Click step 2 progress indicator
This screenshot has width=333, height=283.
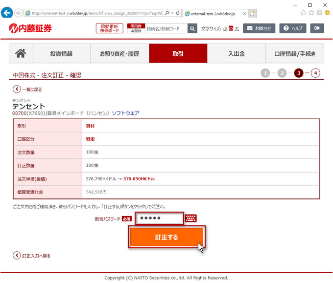pyautogui.click(x=282, y=73)
